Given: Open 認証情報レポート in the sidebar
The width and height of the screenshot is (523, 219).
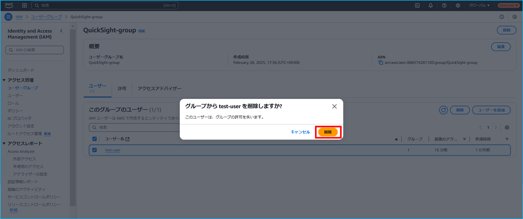Looking at the screenshot, I should (x=22, y=182).
